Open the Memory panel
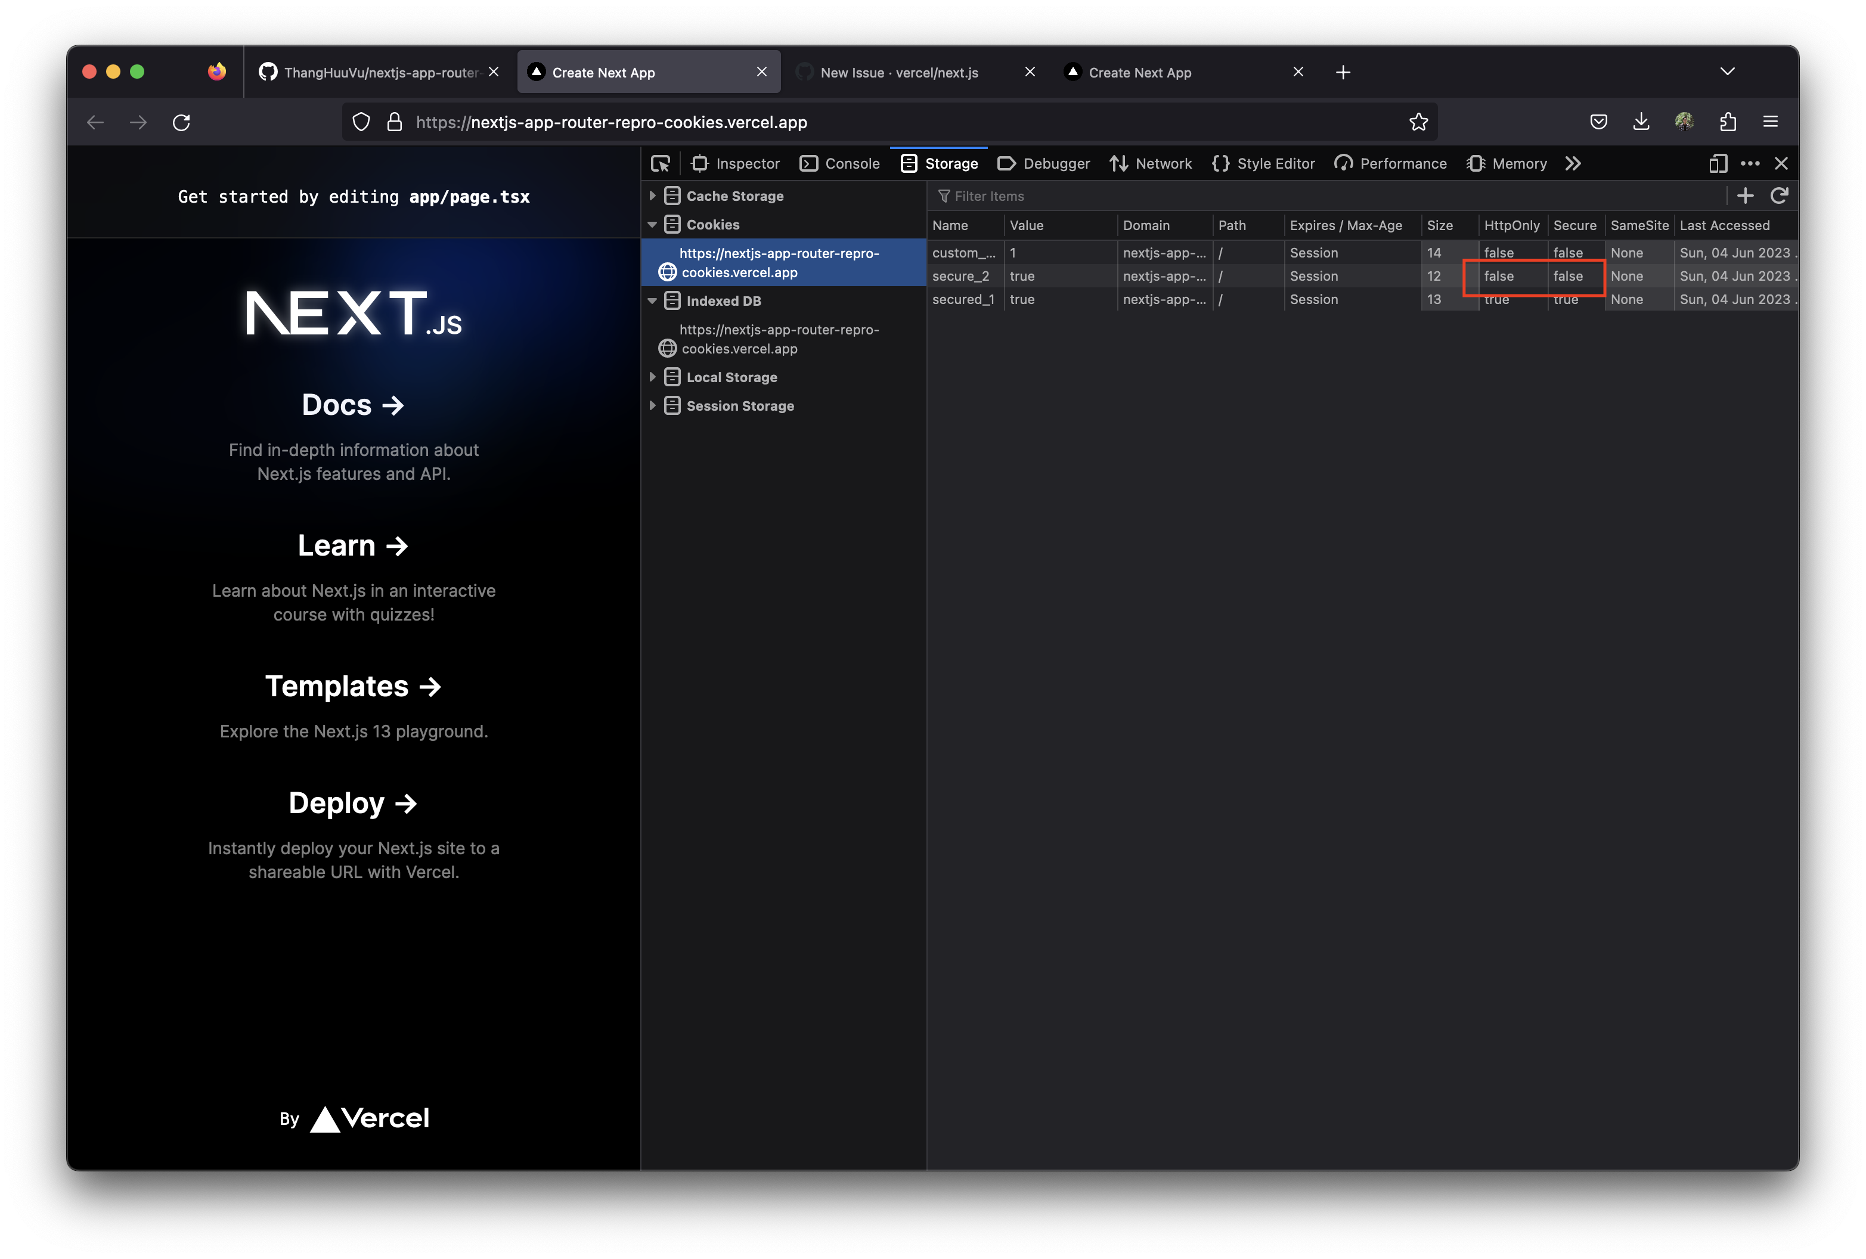 point(1507,163)
